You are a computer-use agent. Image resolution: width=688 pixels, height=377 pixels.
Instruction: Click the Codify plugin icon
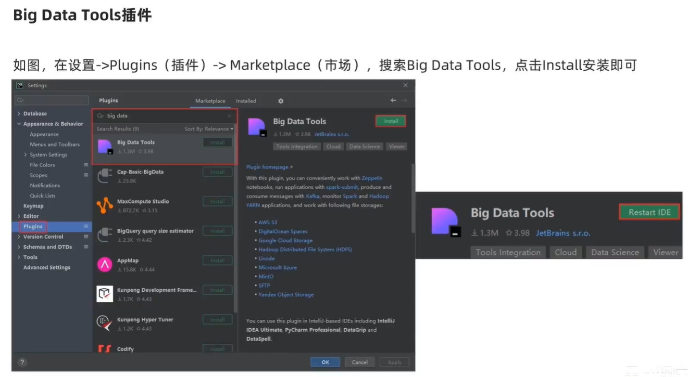pos(105,348)
